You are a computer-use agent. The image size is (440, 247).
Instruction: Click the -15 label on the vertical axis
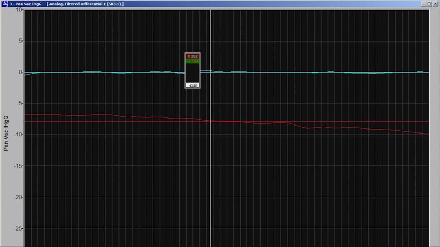coord(18,166)
